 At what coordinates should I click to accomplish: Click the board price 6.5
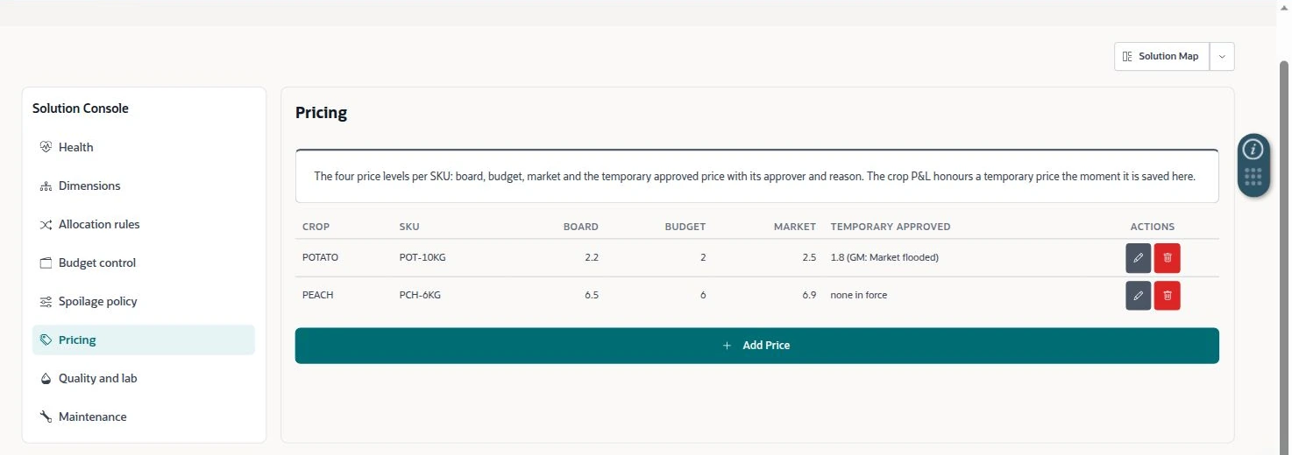[x=592, y=296]
